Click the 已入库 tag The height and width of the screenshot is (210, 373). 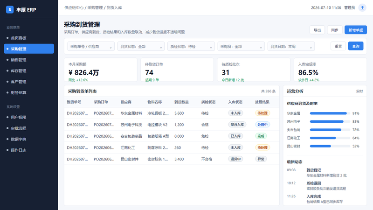[x=235, y=136]
